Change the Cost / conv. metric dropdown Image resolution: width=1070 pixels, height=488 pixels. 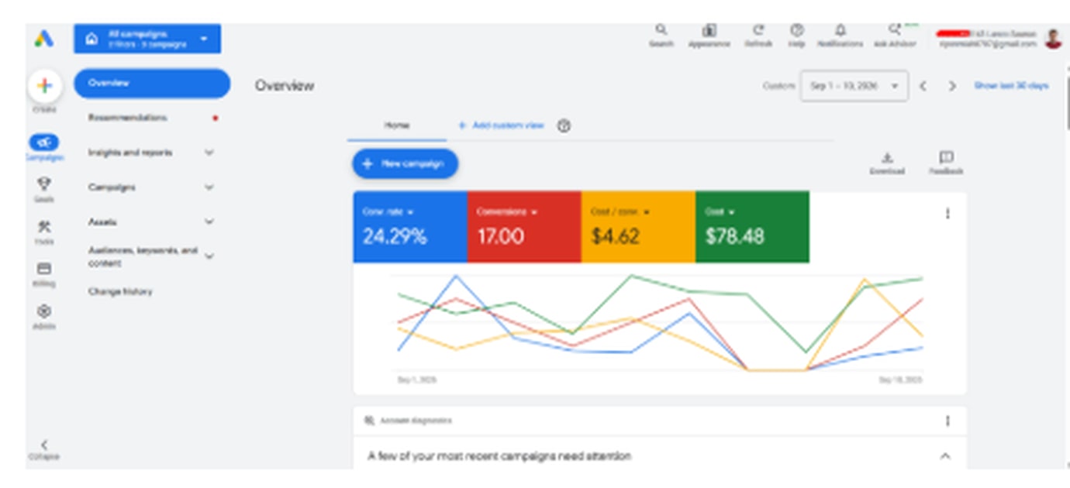point(620,211)
